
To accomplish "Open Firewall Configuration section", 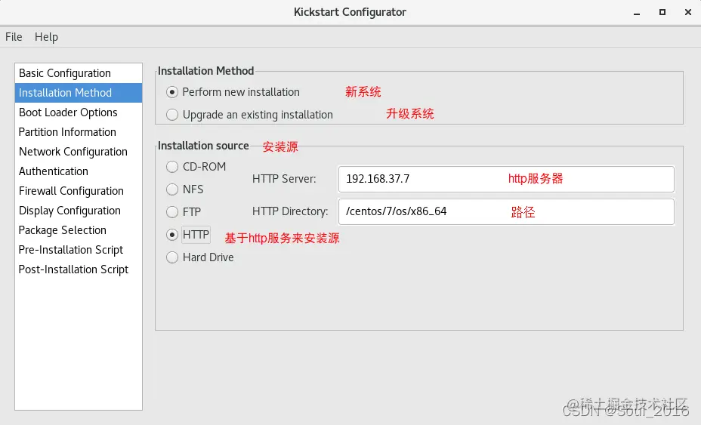I will (79, 191).
